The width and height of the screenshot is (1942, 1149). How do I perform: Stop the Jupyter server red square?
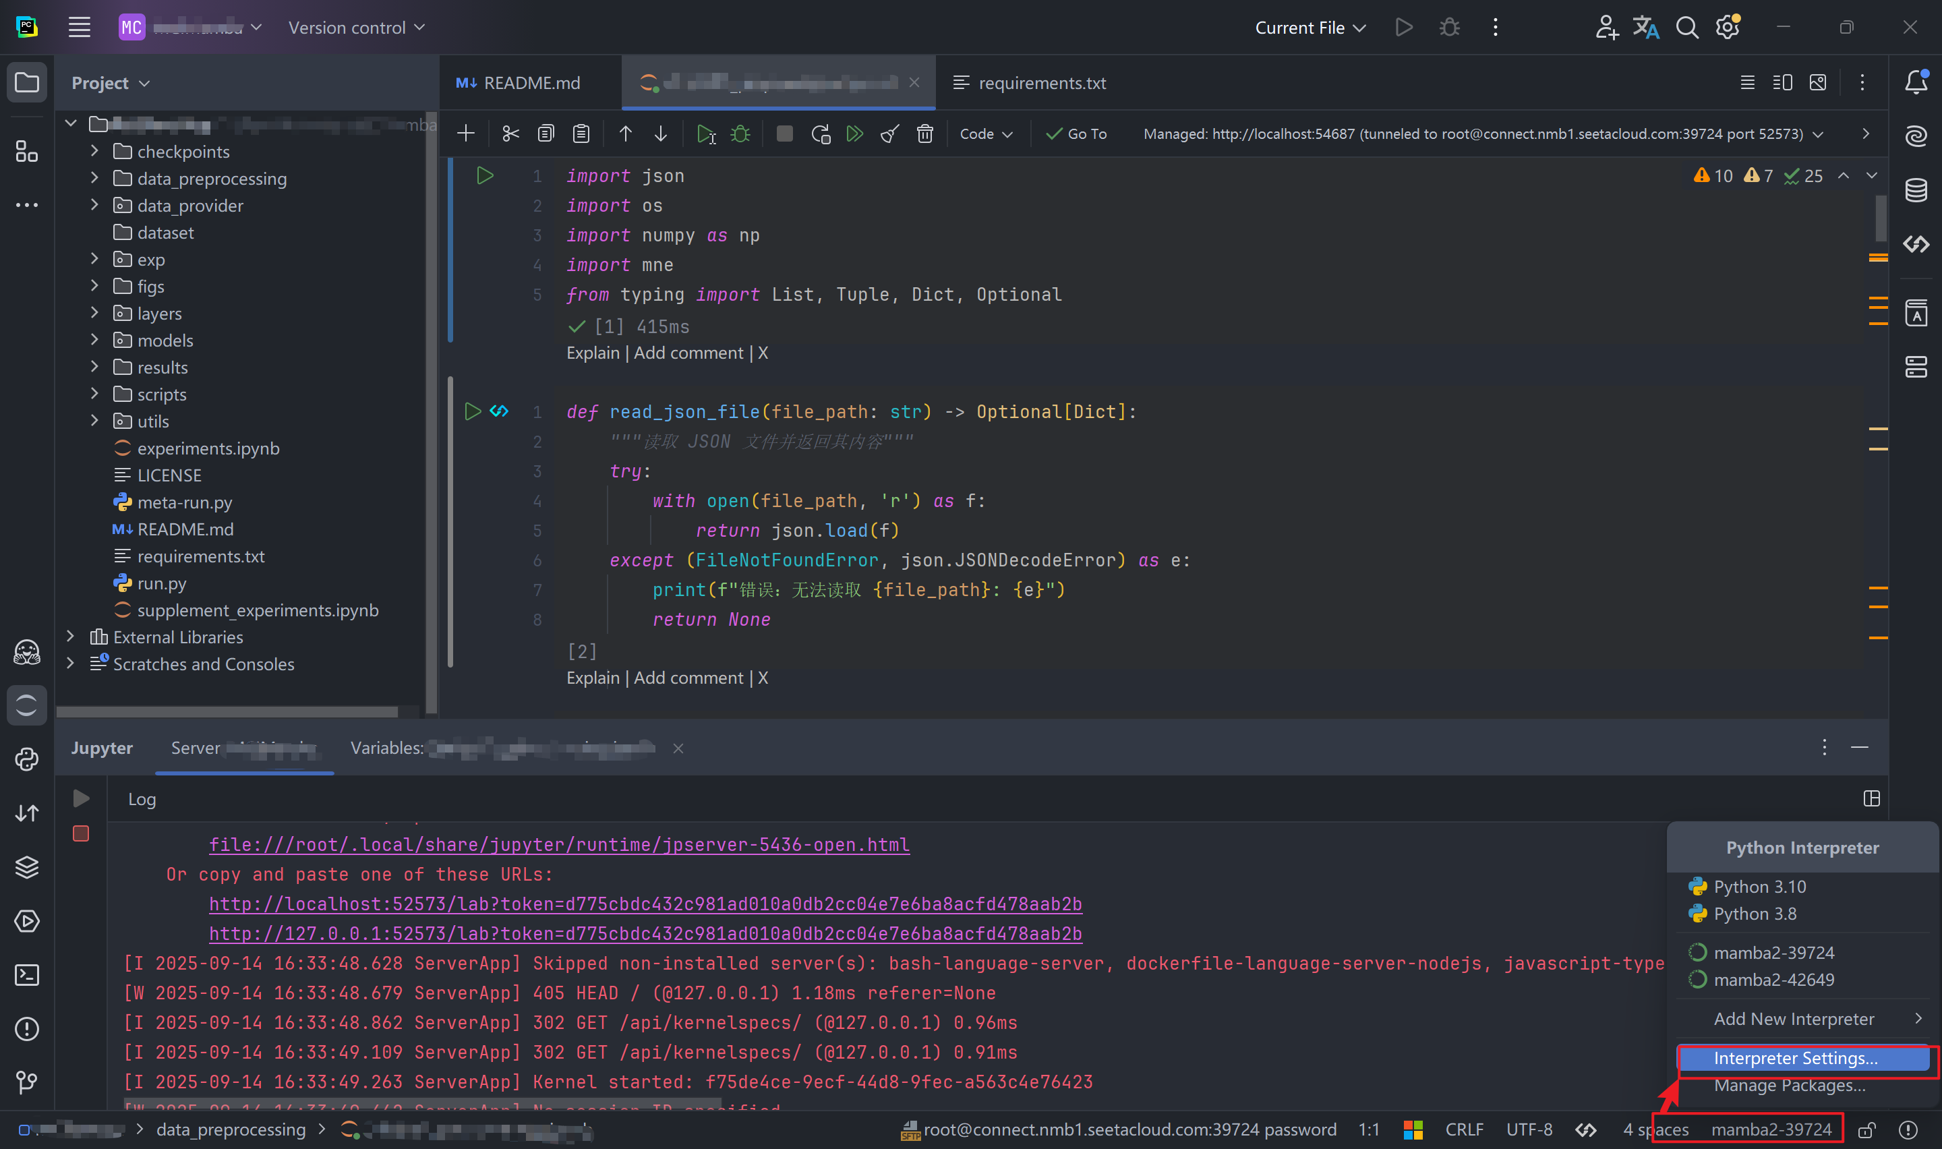click(80, 833)
